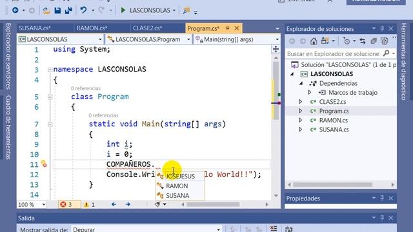Screen dimensions: 413x232
Task: Pin the Explorador de soluciones panel
Action: point(382,28)
